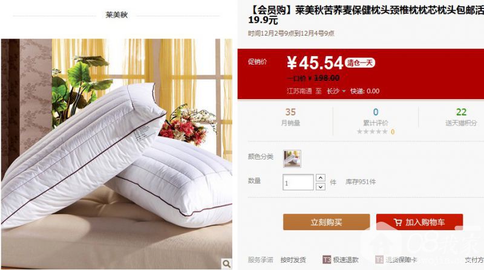Click the shopping cart icon

[397, 222]
